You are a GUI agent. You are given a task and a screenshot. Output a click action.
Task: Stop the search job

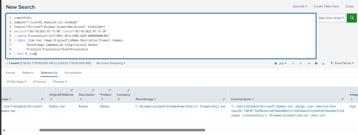pyautogui.click(x=301, y=64)
